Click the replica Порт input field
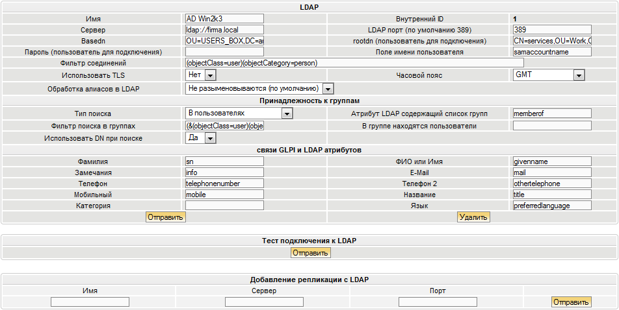This screenshot has height=310, width=619. pyautogui.click(x=438, y=302)
